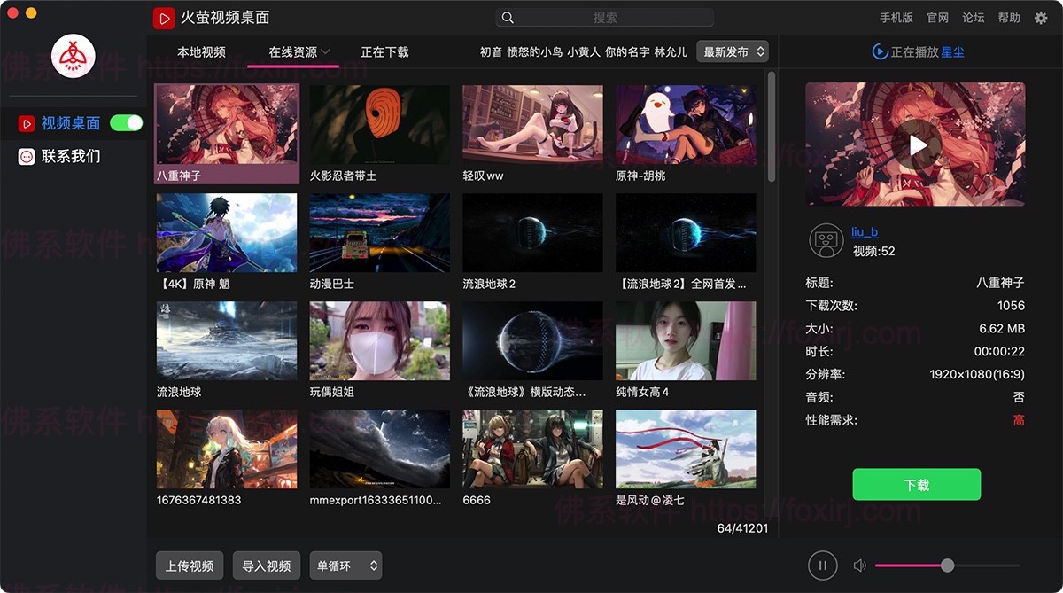Toggle the 视频桌面 switch off
This screenshot has height=593, width=1063.
[x=126, y=123]
